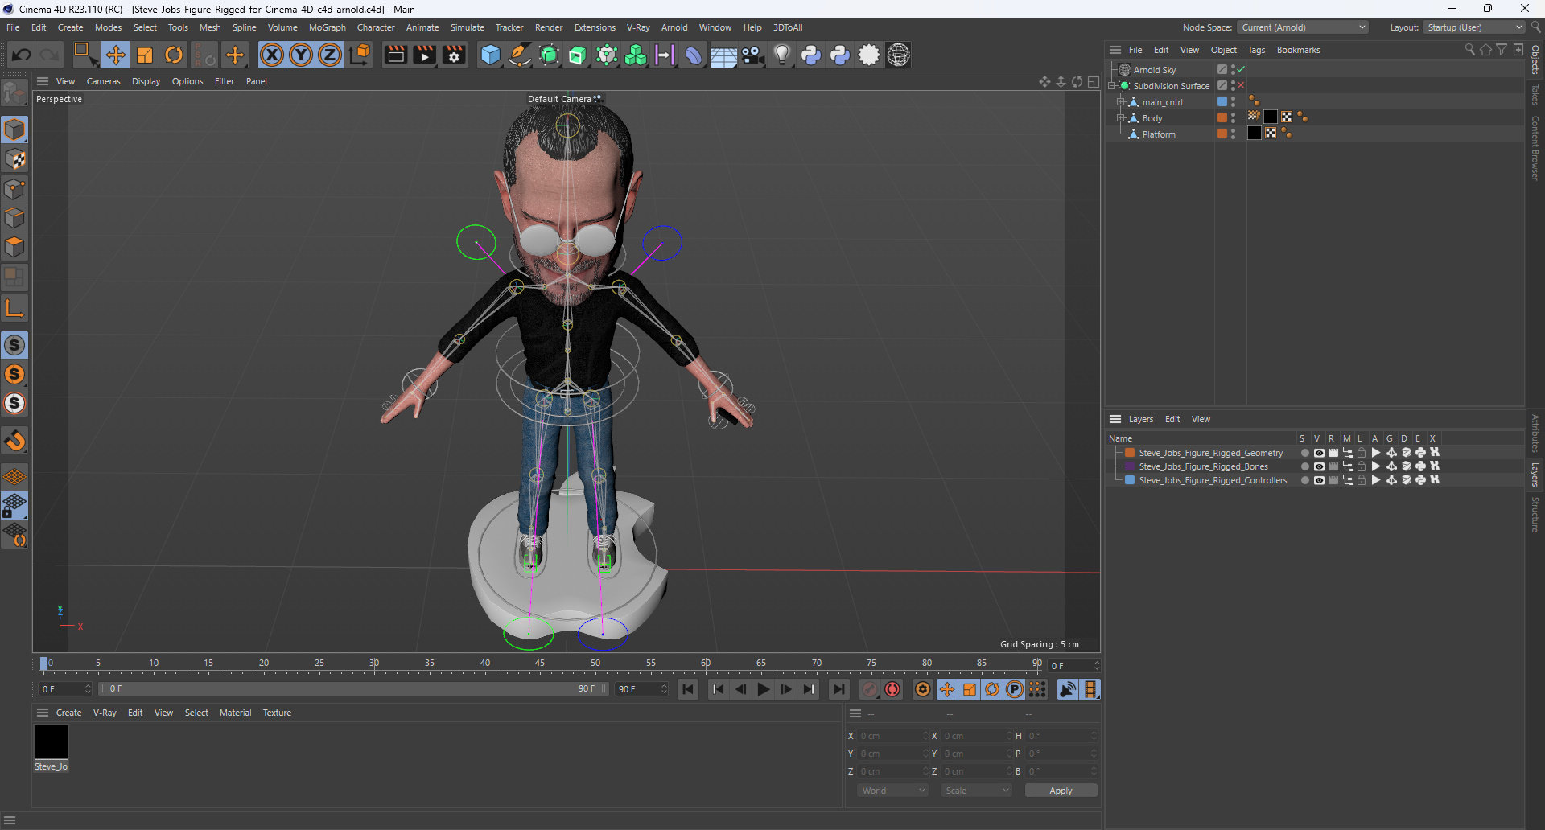This screenshot has height=830, width=1545.
Task: Open the Simulate menu
Action: (x=467, y=27)
